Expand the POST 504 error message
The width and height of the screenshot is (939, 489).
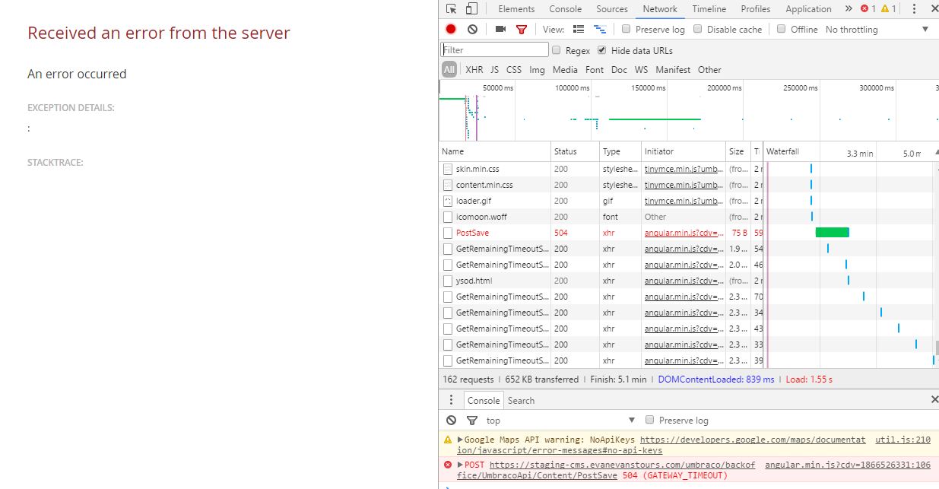[460, 465]
